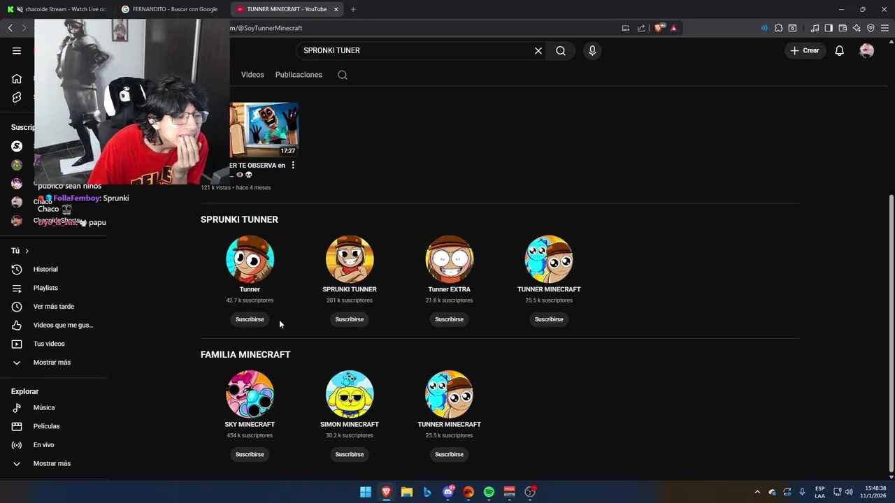This screenshot has height=503, width=895.
Task: Click the Crear button
Action: (805, 50)
